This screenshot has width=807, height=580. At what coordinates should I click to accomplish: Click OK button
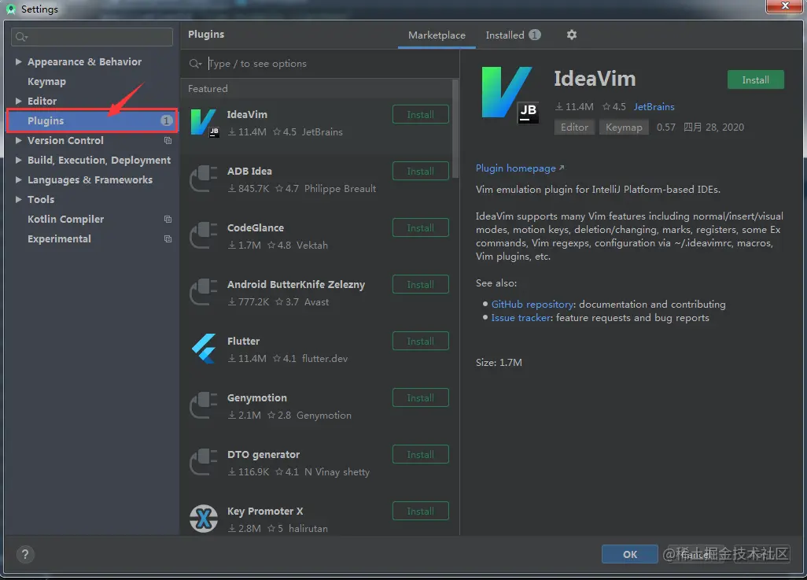pyautogui.click(x=629, y=554)
